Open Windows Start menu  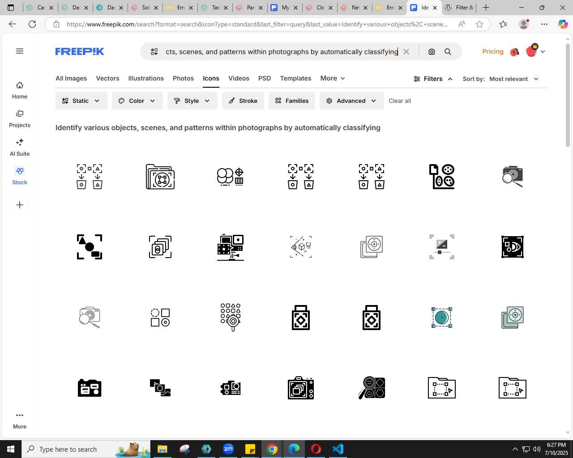click(11, 449)
